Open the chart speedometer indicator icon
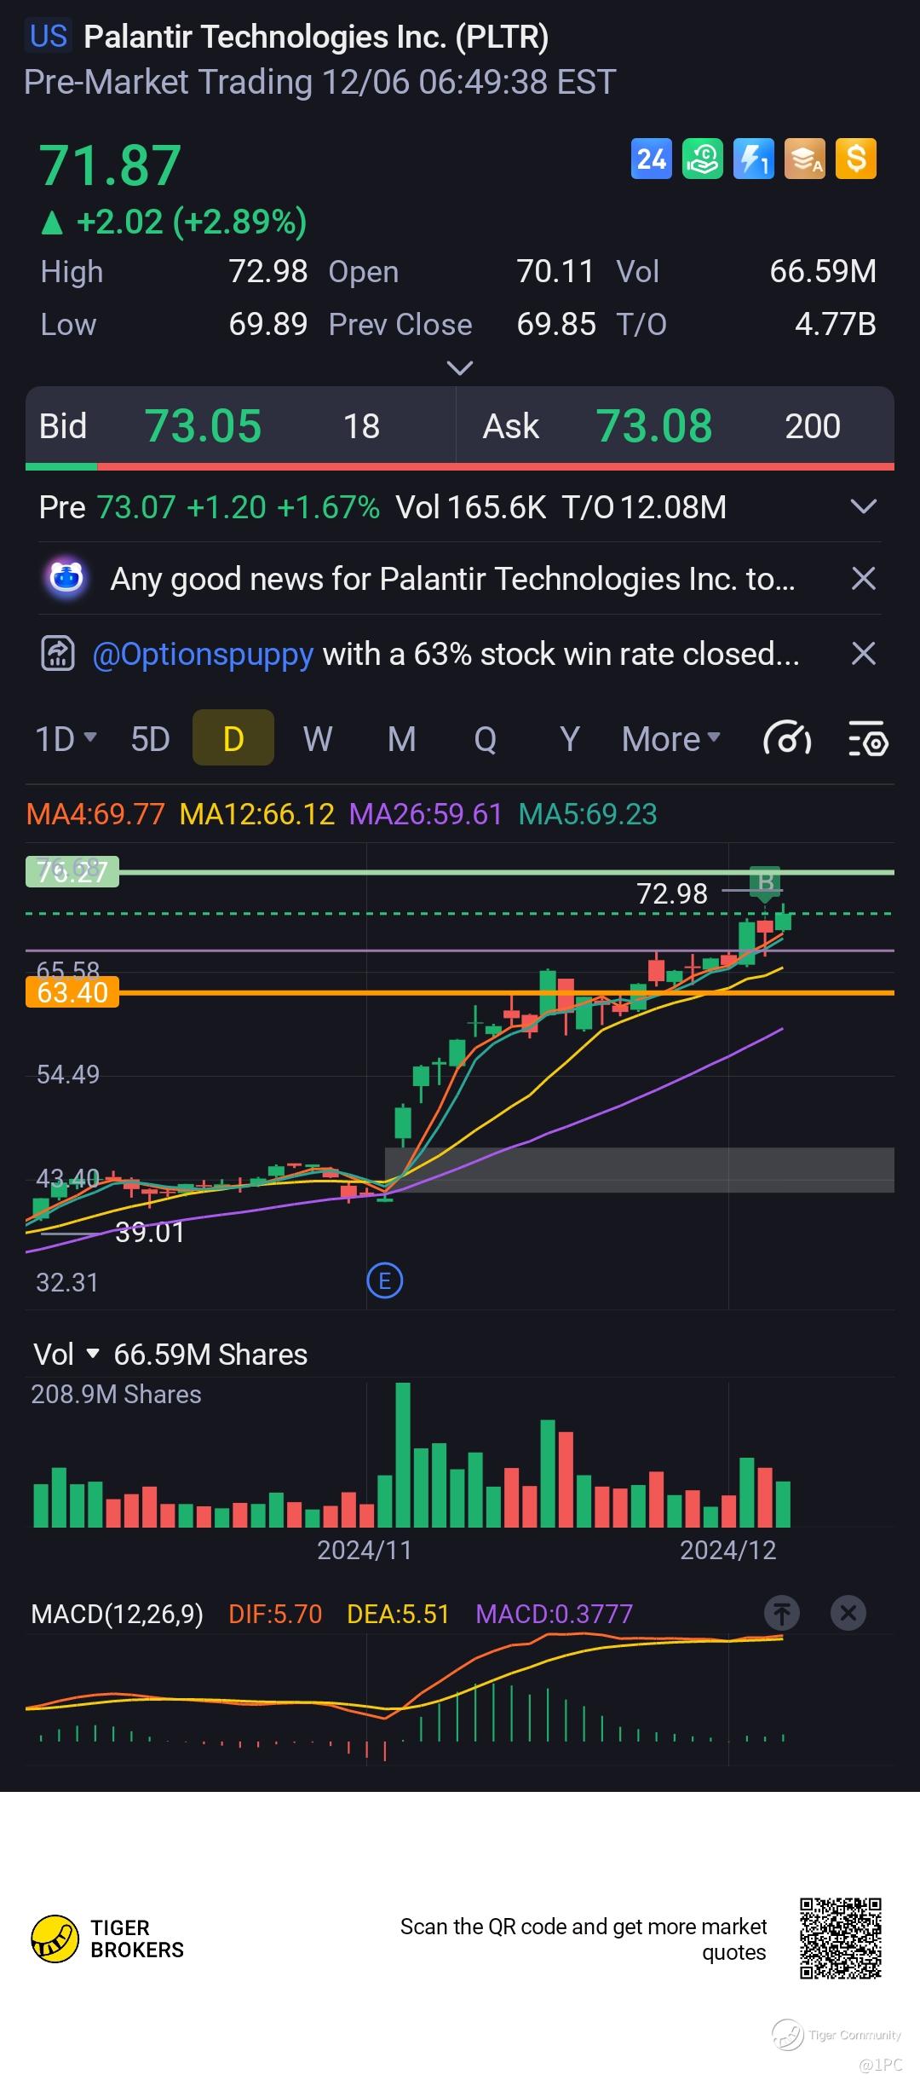920x2086 pixels. [786, 738]
